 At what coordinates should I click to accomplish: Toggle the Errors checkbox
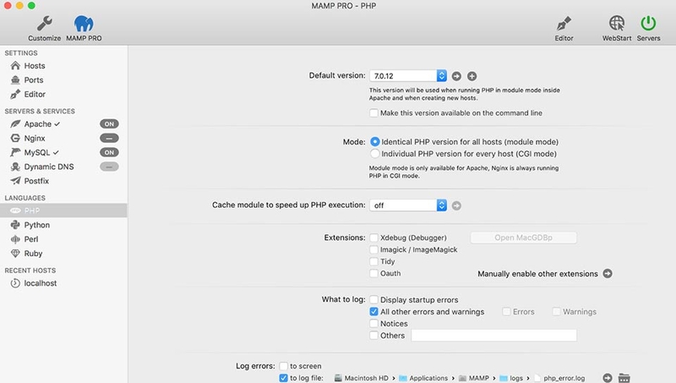(506, 311)
